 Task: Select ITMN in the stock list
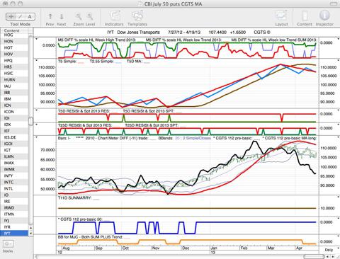click(14, 214)
